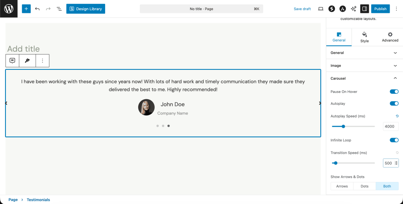
Task: Toggle Pause On Hover switch
Action: point(394,91)
